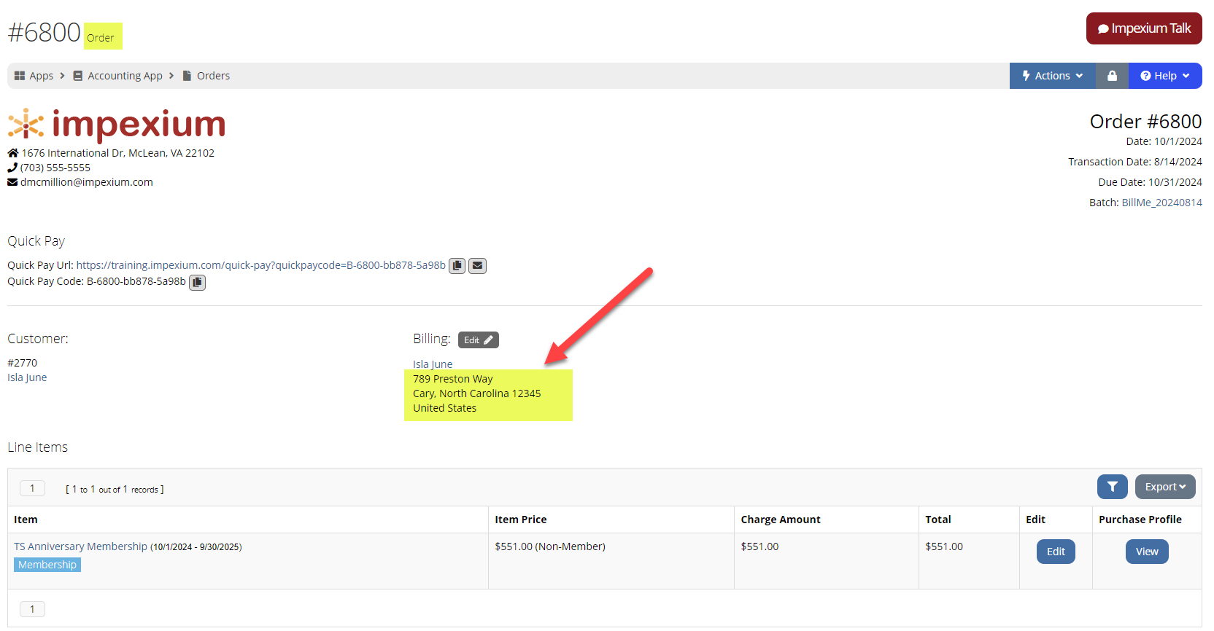This screenshot has height=631, width=1214.
Task: Click the Apps grid icon in breadcrumb
Action: [20, 76]
